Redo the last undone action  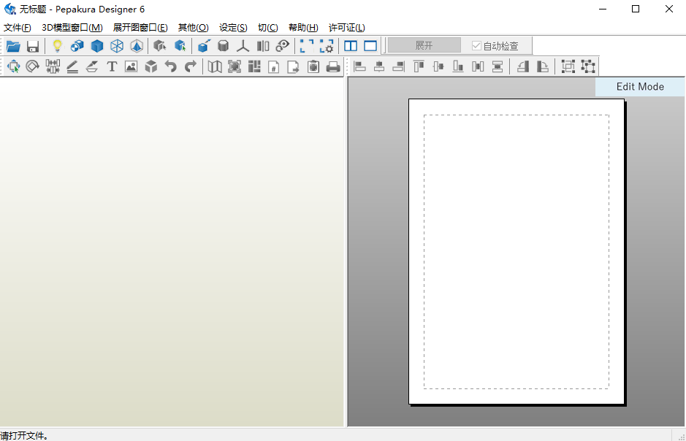tap(191, 66)
